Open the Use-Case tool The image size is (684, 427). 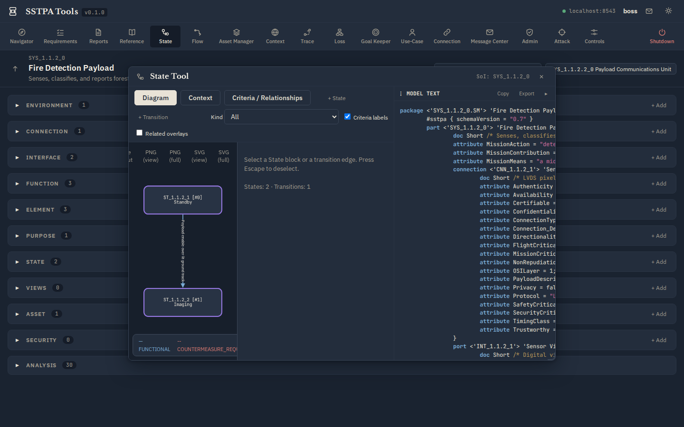pyautogui.click(x=412, y=37)
